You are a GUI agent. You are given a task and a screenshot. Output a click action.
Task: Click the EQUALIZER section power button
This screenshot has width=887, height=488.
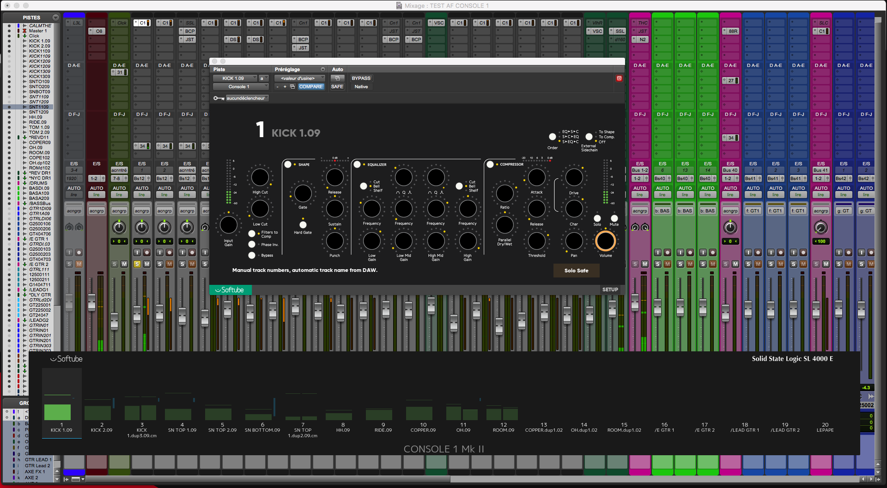click(x=357, y=164)
